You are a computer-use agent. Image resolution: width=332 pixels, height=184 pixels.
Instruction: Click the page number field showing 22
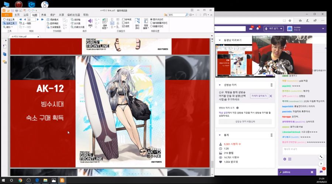pos(31,19)
